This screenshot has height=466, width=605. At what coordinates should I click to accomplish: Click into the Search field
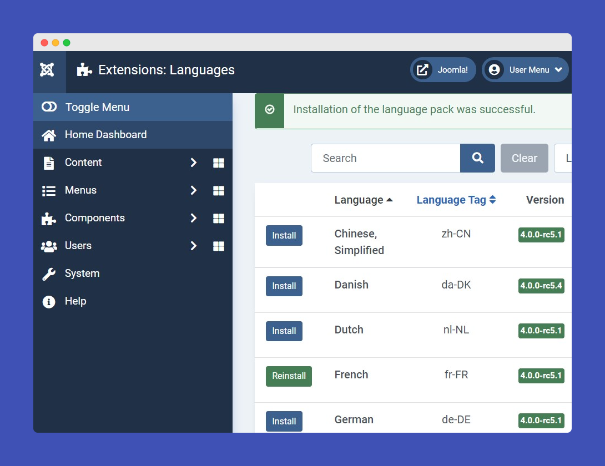(x=386, y=158)
